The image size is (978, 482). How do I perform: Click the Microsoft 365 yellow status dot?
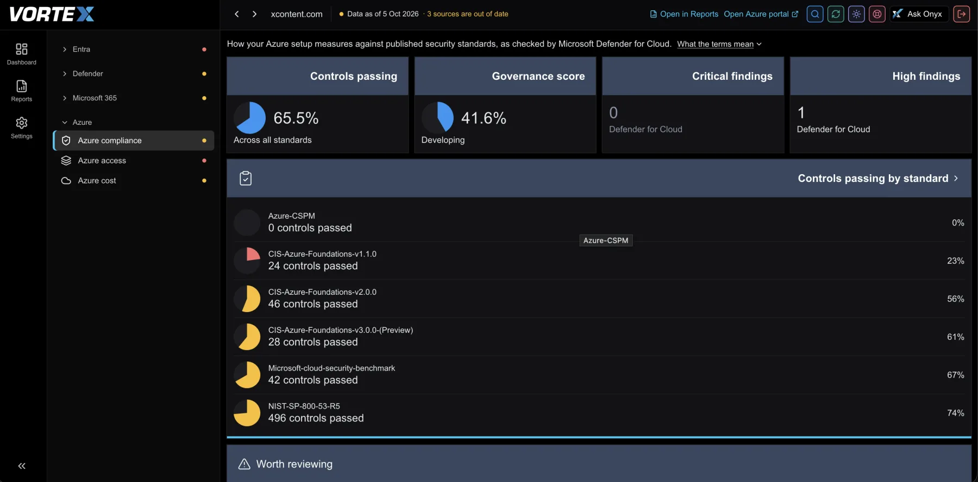[204, 98]
